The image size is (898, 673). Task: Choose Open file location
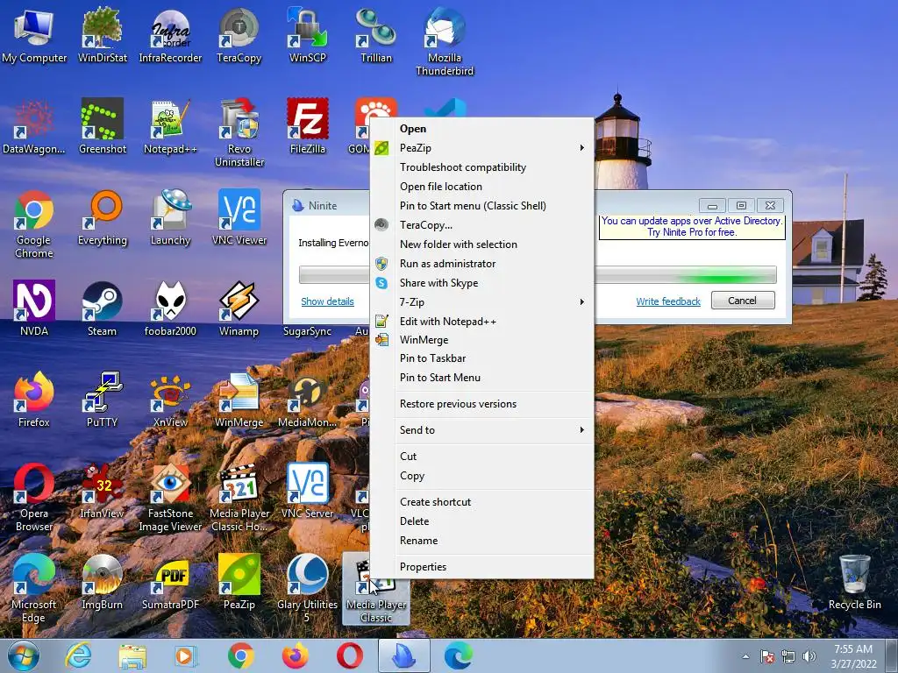pyautogui.click(x=481, y=187)
